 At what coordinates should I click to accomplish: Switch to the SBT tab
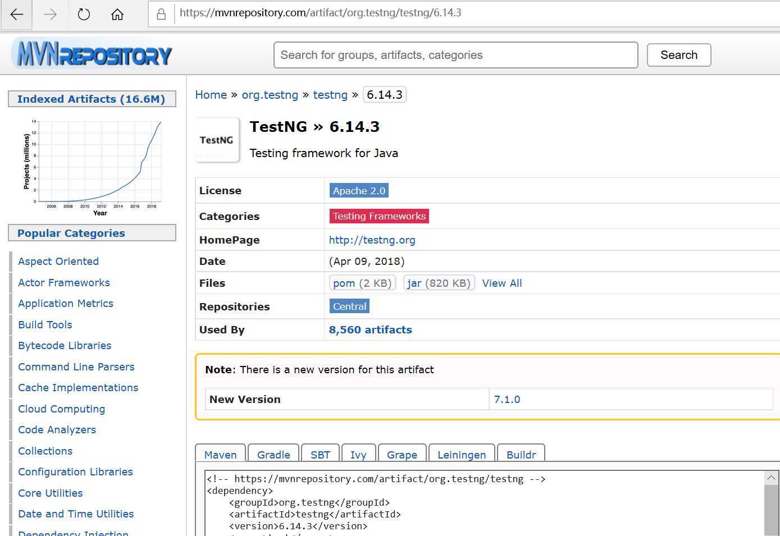coord(321,454)
